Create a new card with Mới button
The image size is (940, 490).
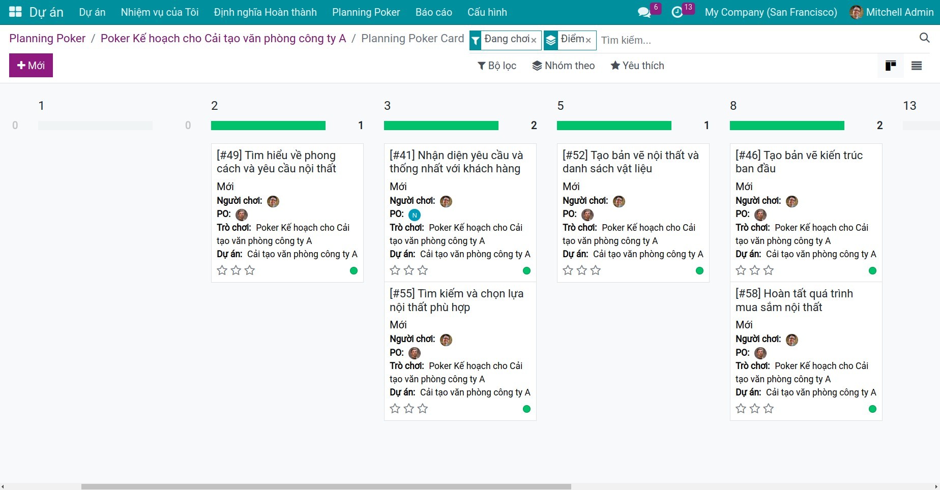click(31, 66)
